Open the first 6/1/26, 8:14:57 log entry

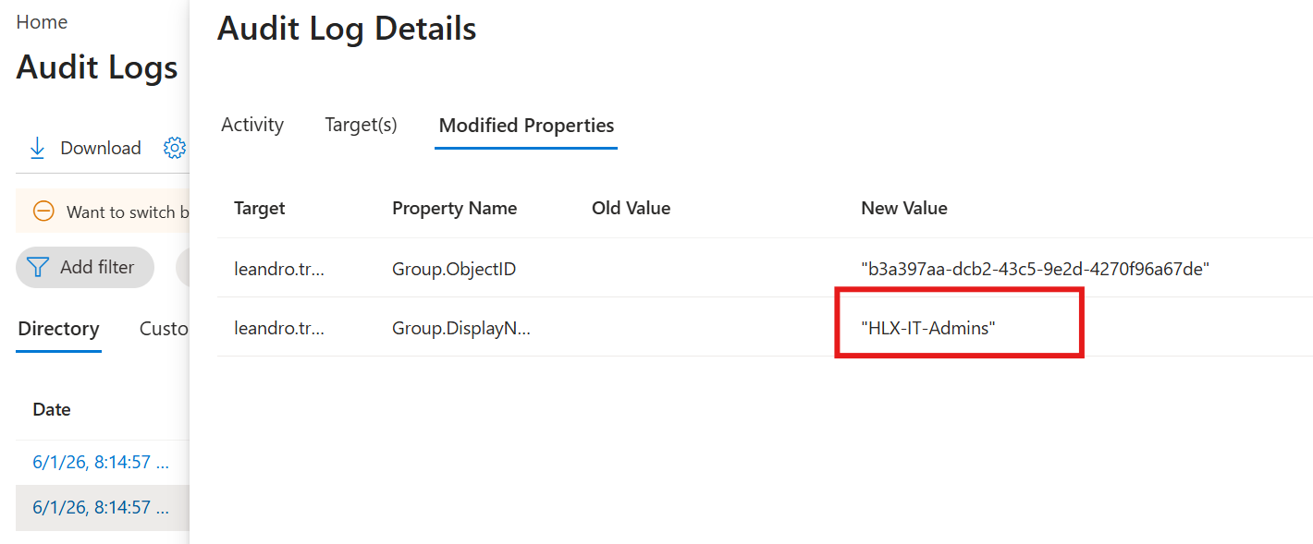point(101,462)
